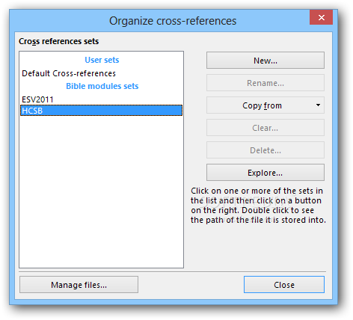The height and width of the screenshot is (320, 353).
Task: Close dialog with red X button
Action: (x=321, y=17)
